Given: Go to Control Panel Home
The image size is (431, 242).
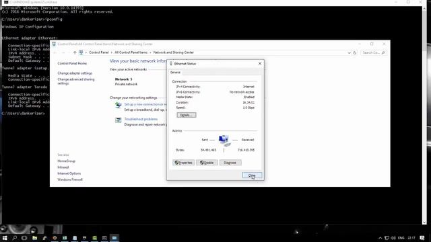Looking at the screenshot, I should 72,63.
